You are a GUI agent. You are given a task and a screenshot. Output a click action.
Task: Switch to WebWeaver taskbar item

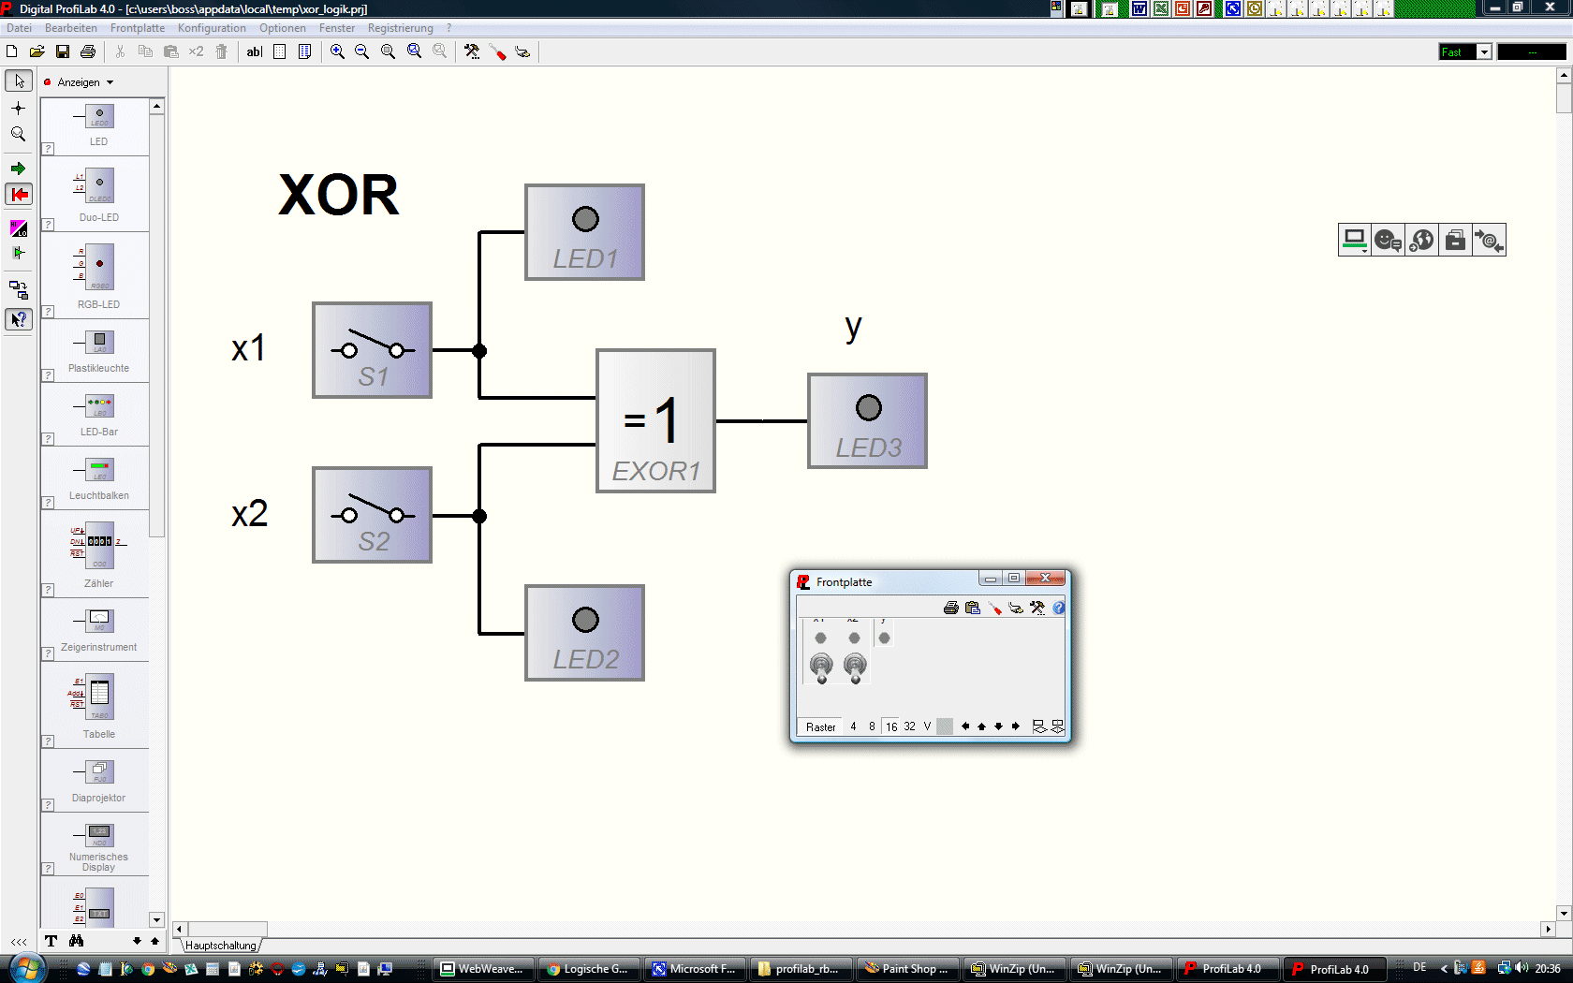click(x=483, y=969)
